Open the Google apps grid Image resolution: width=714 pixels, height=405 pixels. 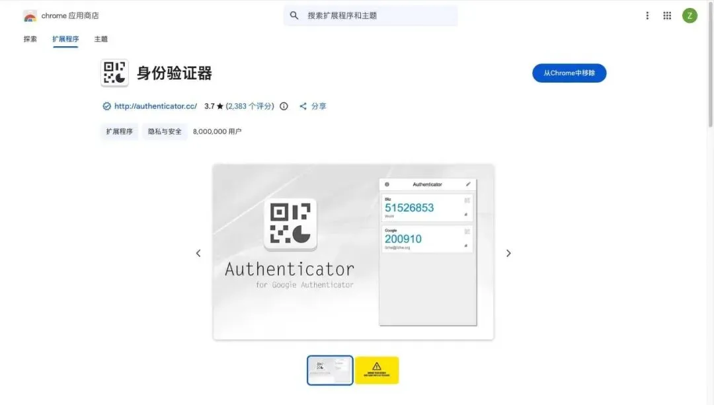[x=667, y=15]
